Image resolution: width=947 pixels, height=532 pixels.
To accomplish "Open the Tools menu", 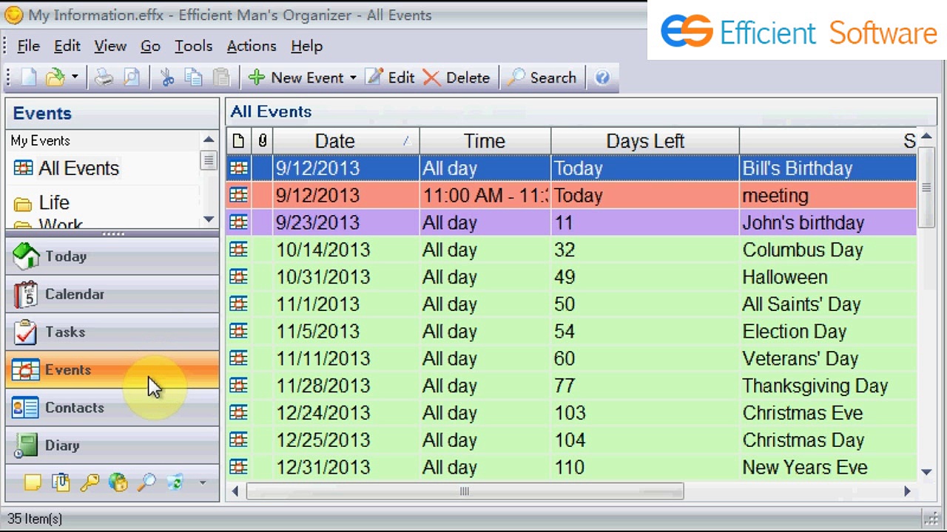I will pyautogui.click(x=194, y=46).
